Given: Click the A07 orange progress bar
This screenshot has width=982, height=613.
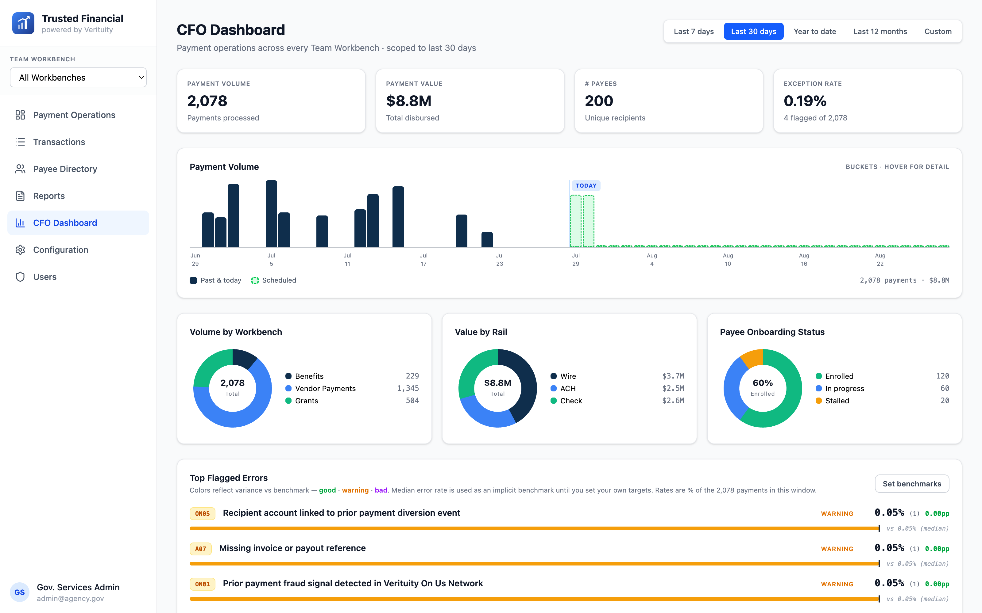Looking at the screenshot, I should point(534,564).
